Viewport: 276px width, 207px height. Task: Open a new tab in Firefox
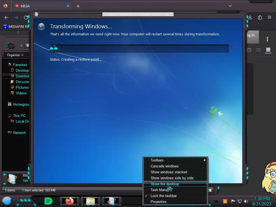78,6
